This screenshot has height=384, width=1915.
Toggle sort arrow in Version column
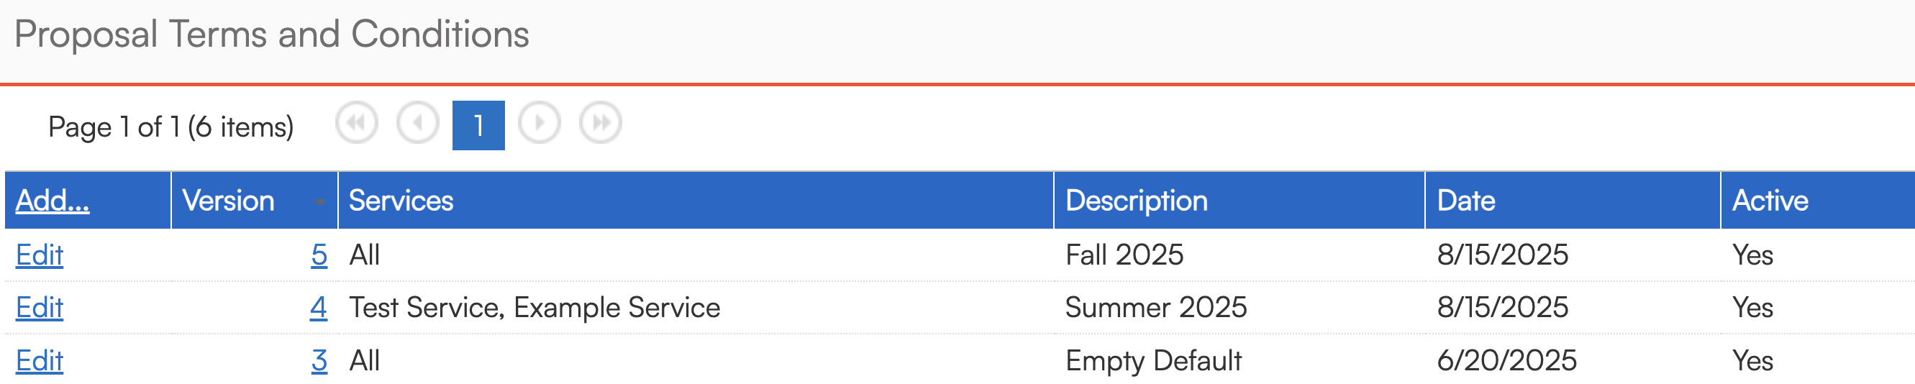[319, 201]
